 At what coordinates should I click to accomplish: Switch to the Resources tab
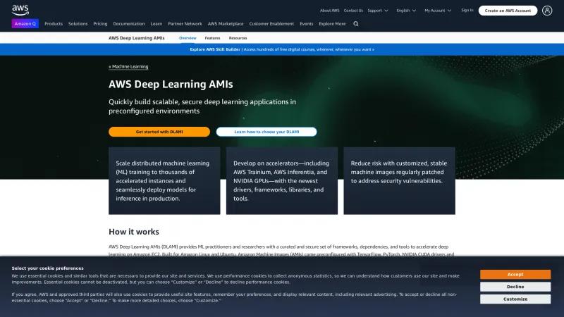(x=238, y=38)
